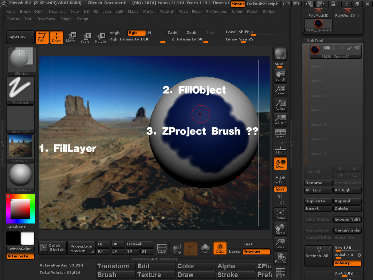Click the Alternate button
373x280 pixels.
20,256
